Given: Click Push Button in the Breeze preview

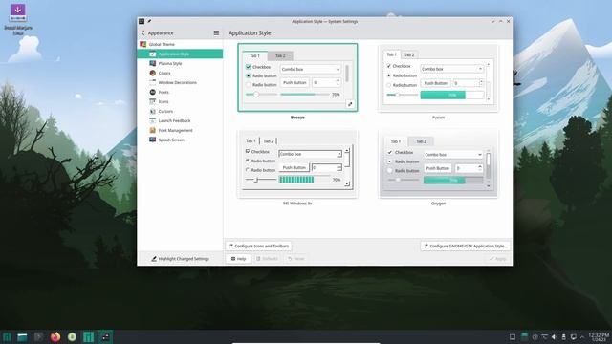Looking at the screenshot, I should tap(295, 83).
